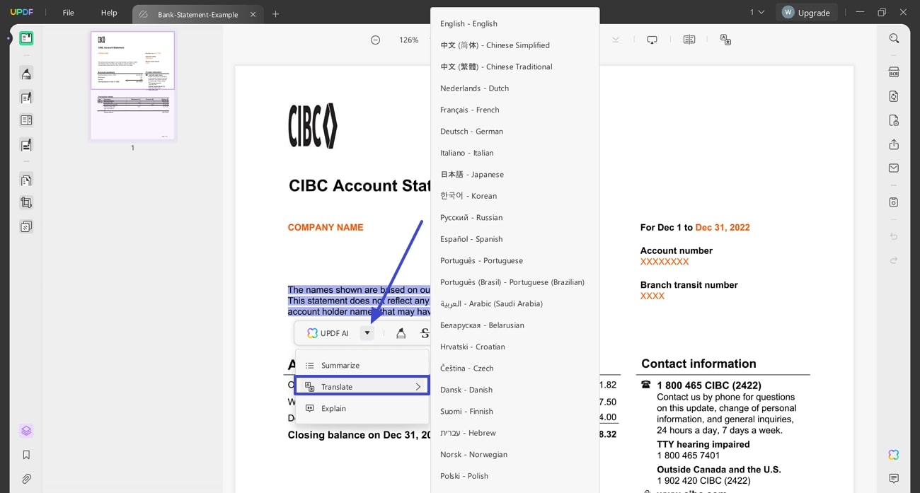This screenshot has height=493, width=920.
Task: Start OCR recognition from the right sidebar
Action: pos(894,71)
